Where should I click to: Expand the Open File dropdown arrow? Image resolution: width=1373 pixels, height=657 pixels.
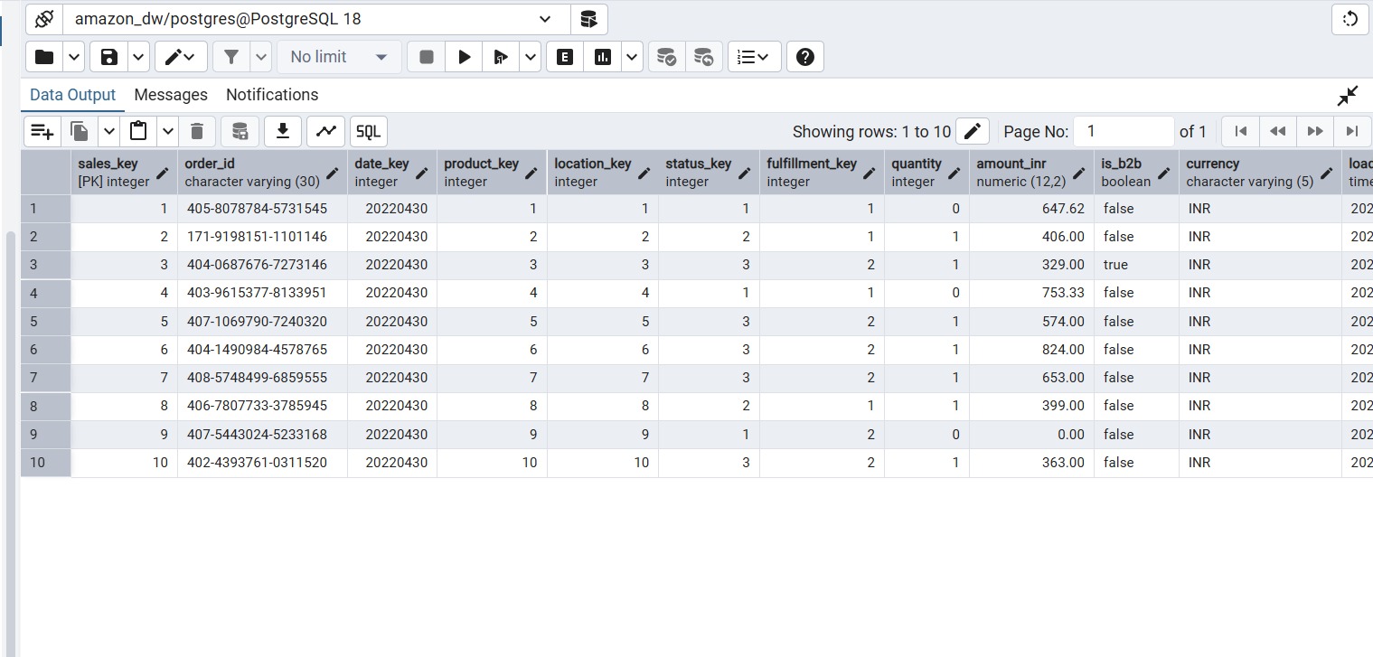[x=74, y=57]
